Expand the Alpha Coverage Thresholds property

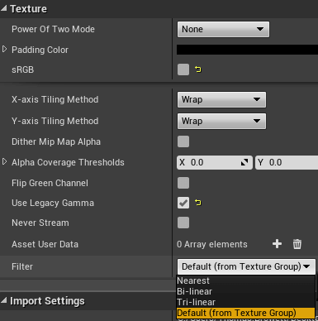(4, 162)
